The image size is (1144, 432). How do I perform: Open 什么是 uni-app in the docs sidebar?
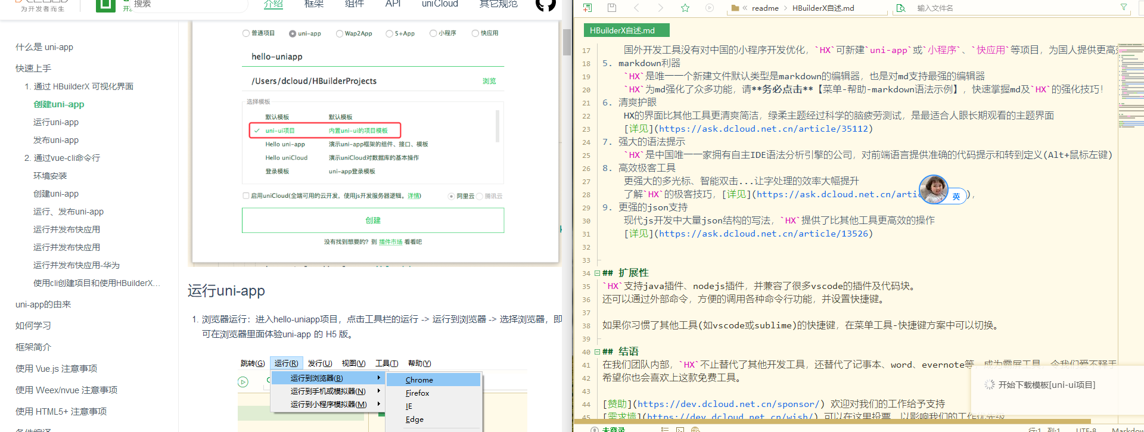click(x=45, y=47)
